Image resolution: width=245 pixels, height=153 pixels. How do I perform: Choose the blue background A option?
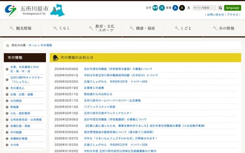tap(175, 8)
